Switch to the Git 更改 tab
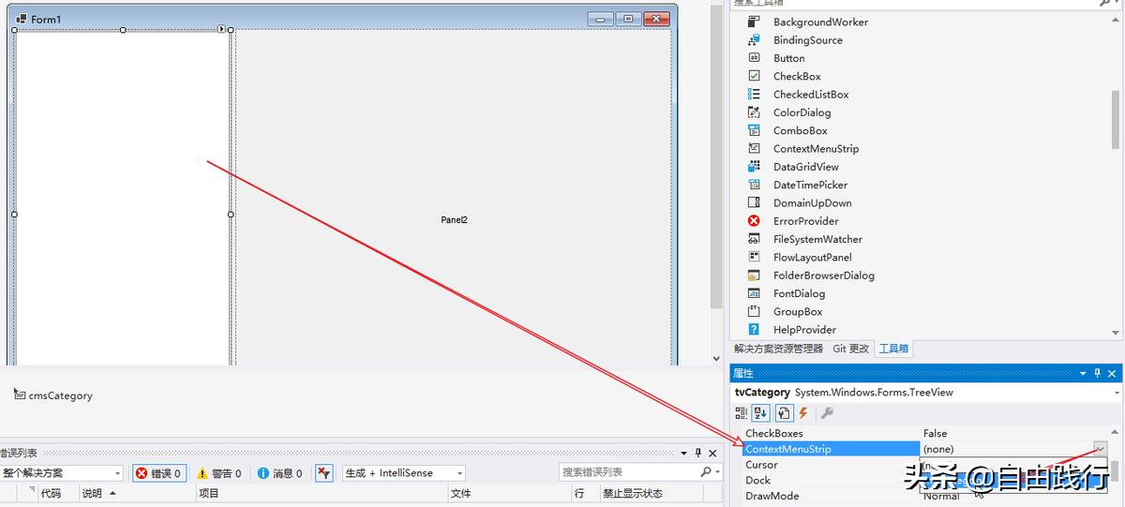The width and height of the screenshot is (1125, 507). (x=851, y=349)
